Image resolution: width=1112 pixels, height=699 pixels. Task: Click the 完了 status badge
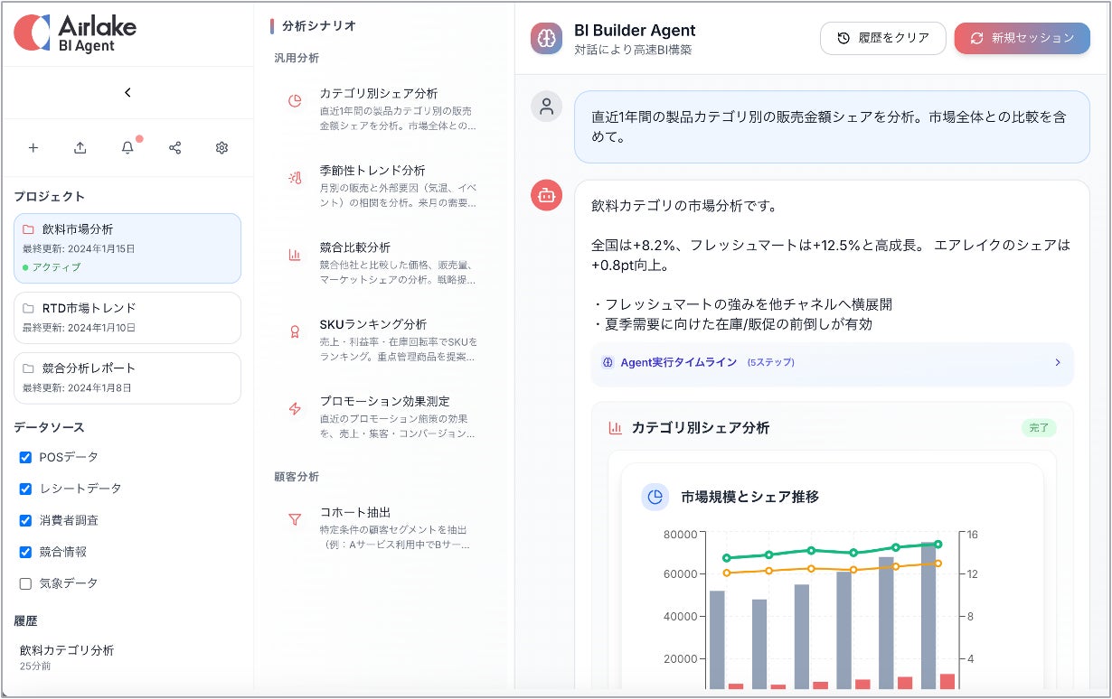point(1039,428)
